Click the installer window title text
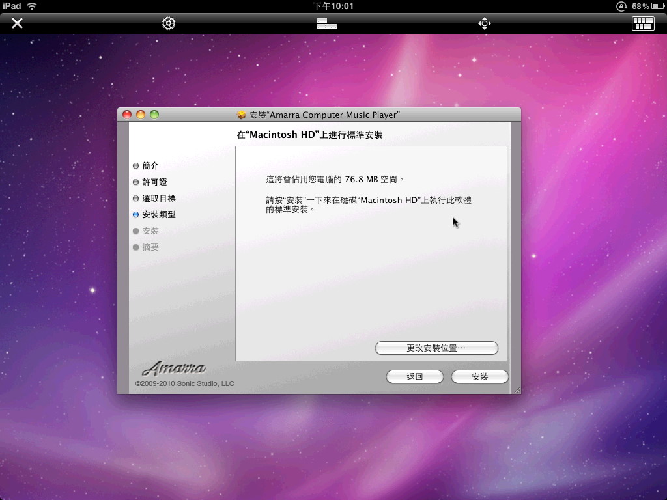667x500 pixels. 324,115
